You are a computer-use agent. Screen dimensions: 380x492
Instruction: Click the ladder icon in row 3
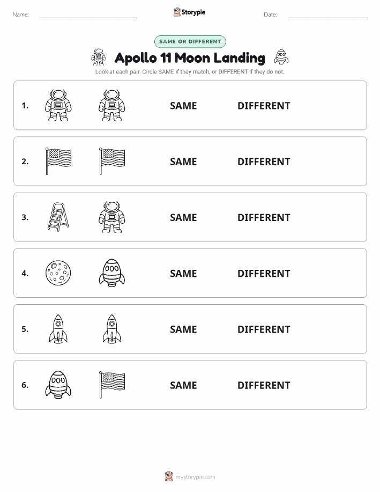[58, 217]
